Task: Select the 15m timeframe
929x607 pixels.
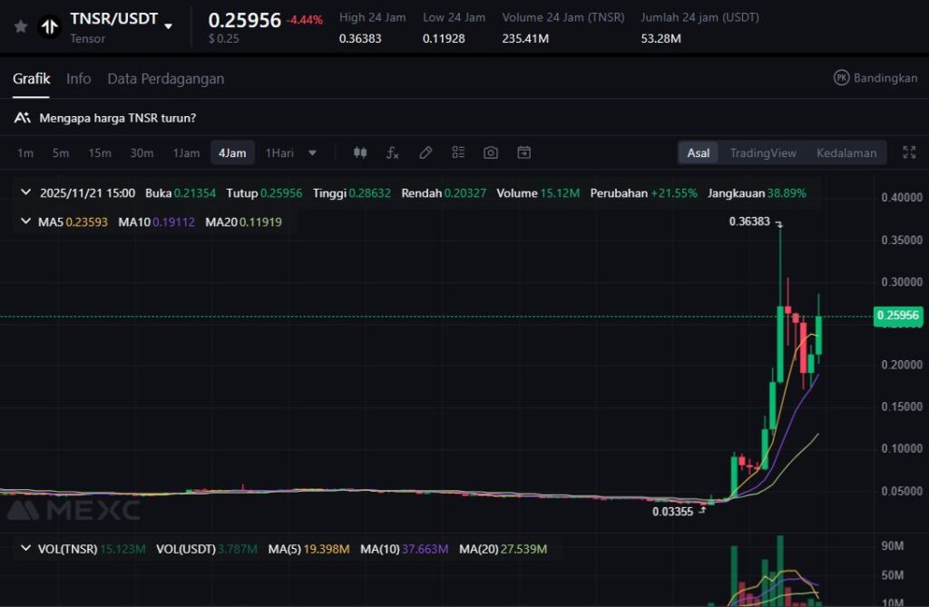Action: [x=100, y=152]
